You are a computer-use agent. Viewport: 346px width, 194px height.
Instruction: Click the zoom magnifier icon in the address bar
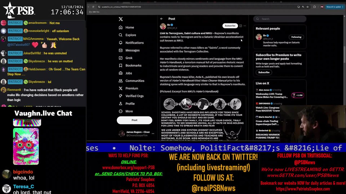tap(303, 7)
